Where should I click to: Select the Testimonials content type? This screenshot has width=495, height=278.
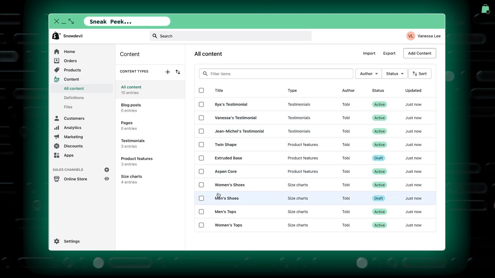click(150, 144)
